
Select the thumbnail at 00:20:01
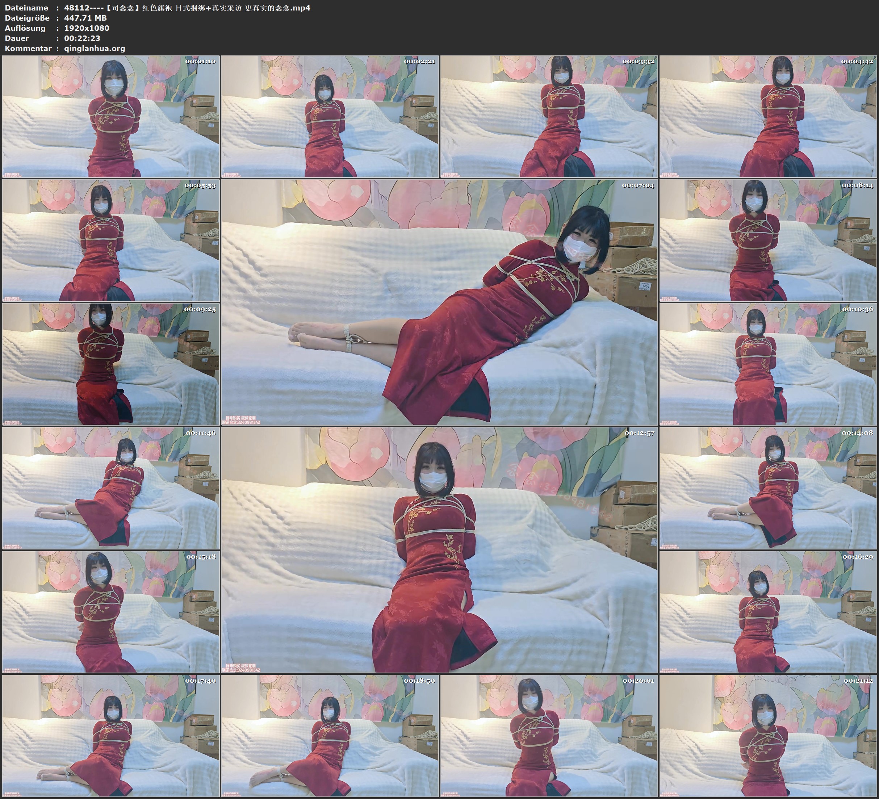(x=549, y=736)
